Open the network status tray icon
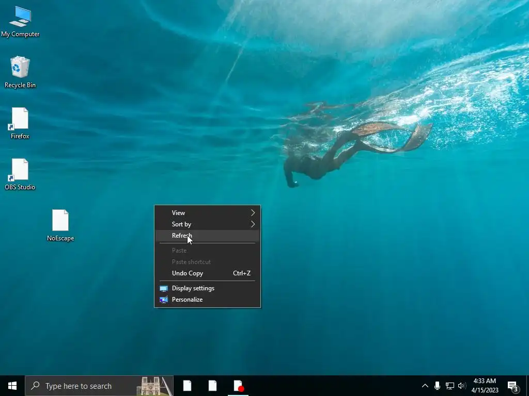 [x=450, y=386]
